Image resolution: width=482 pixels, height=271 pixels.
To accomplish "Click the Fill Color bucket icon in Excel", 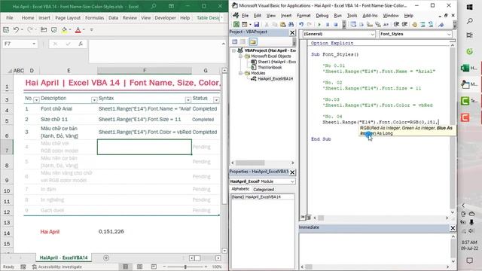I will [x=64, y=30].
